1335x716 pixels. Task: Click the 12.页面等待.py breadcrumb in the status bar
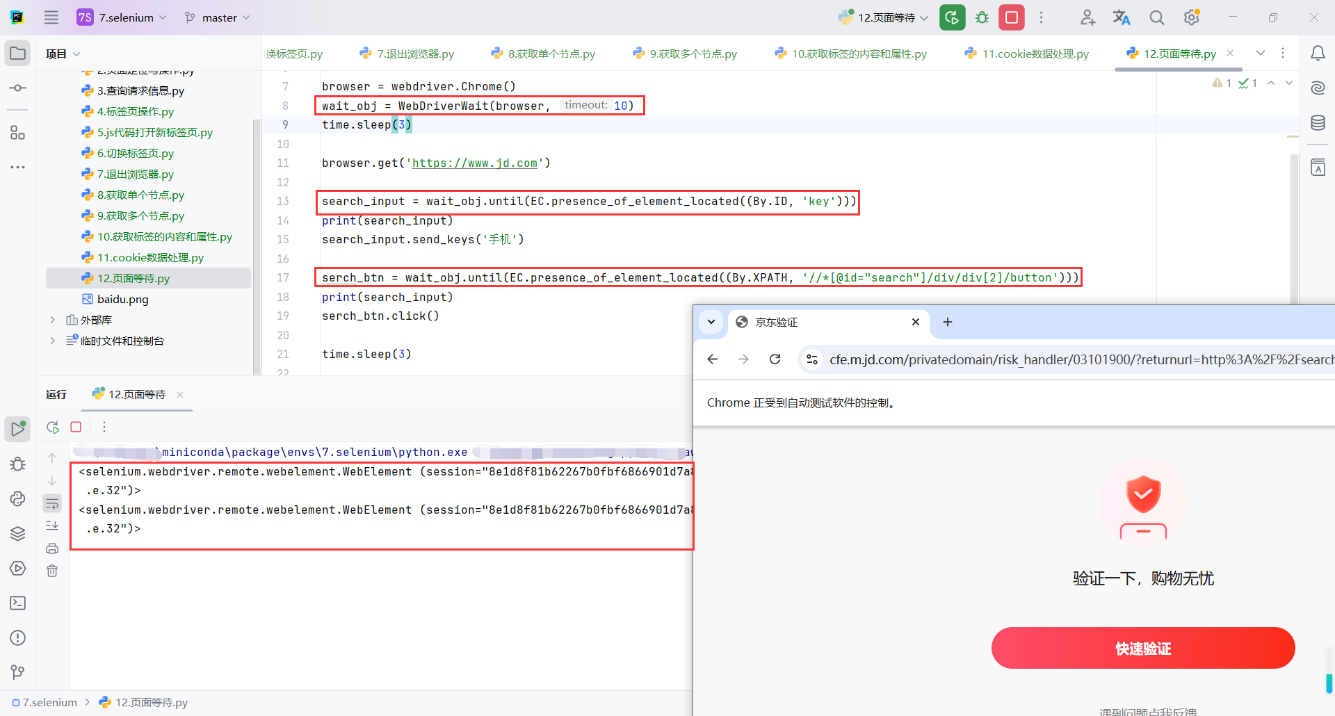tap(143, 702)
